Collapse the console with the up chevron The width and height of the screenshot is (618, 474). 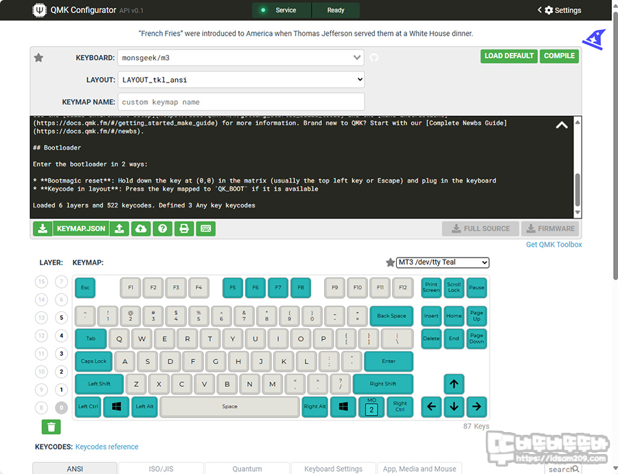pyautogui.click(x=562, y=126)
